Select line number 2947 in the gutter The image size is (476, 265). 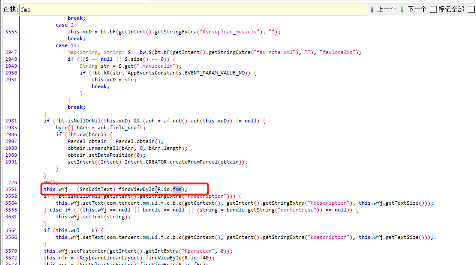(11, 52)
